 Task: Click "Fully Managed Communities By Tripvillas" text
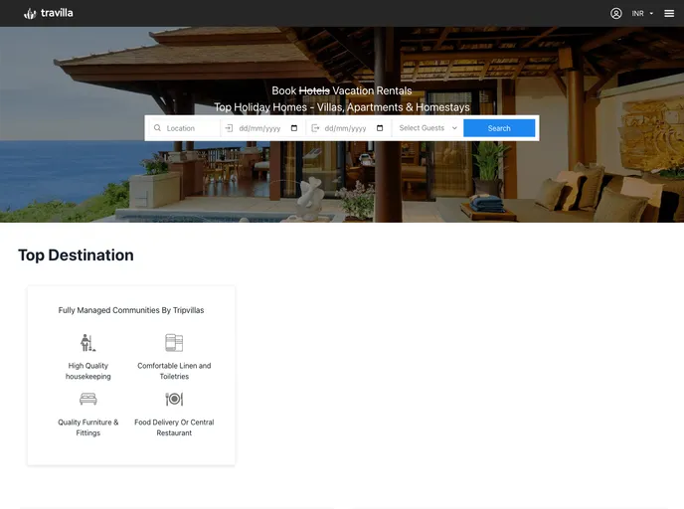click(x=131, y=310)
